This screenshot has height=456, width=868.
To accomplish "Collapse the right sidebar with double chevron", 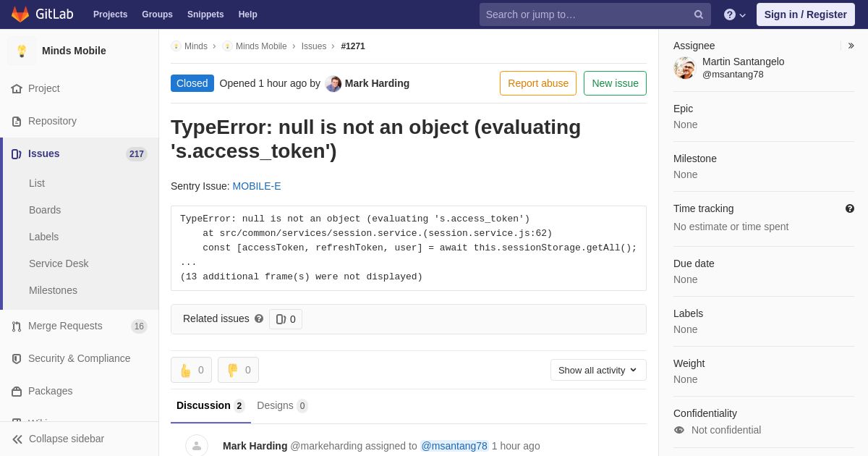I will pos(851,46).
